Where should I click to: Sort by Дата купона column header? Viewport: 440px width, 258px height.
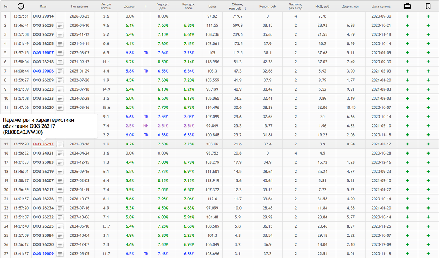click(381, 7)
